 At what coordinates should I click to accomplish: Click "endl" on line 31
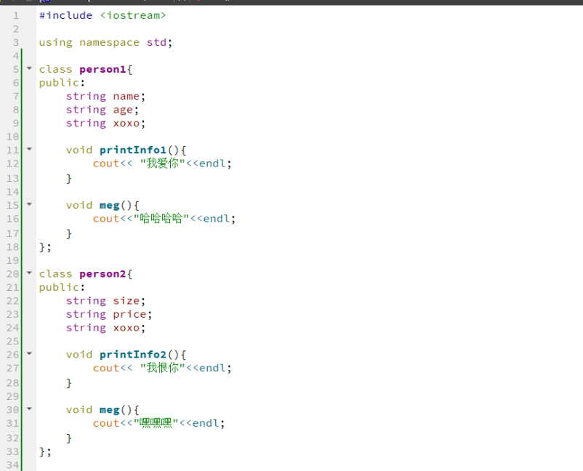[206, 423]
